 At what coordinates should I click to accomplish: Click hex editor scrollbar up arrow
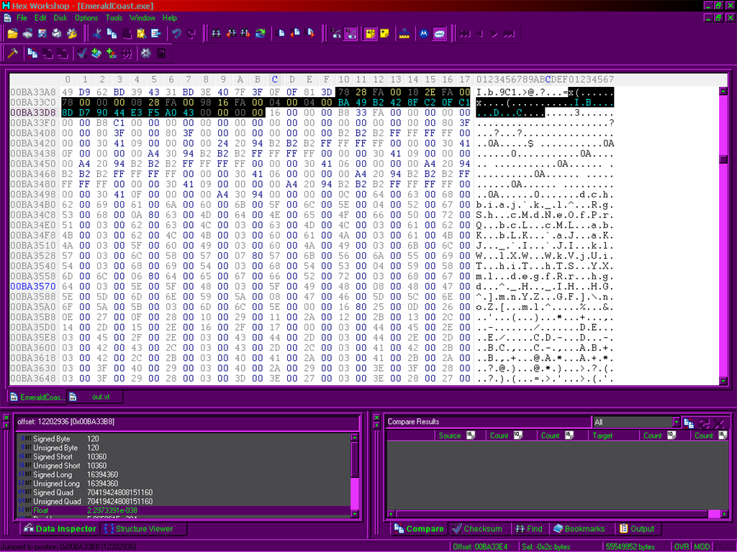click(x=723, y=91)
